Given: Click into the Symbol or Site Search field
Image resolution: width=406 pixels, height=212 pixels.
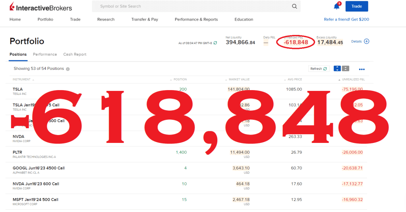Looking at the screenshot, I should [x=191, y=6].
